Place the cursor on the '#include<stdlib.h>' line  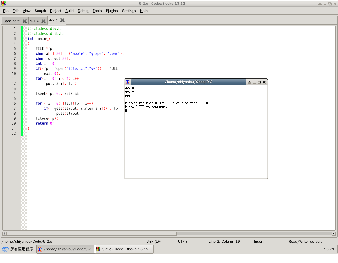click(46, 34)
